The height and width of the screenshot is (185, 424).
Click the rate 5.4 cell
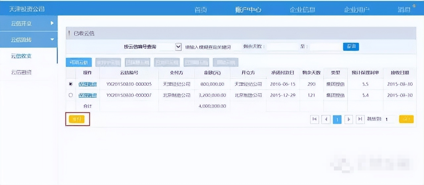point(365,95)
